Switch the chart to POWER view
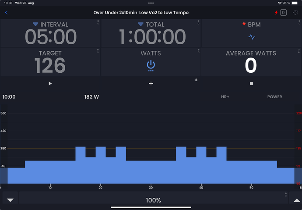 [x=274, y=97]
